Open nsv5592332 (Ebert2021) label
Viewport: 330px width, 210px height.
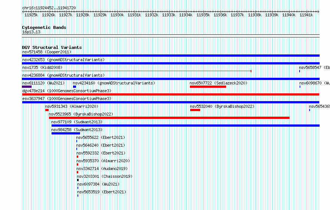coord(101,153)
